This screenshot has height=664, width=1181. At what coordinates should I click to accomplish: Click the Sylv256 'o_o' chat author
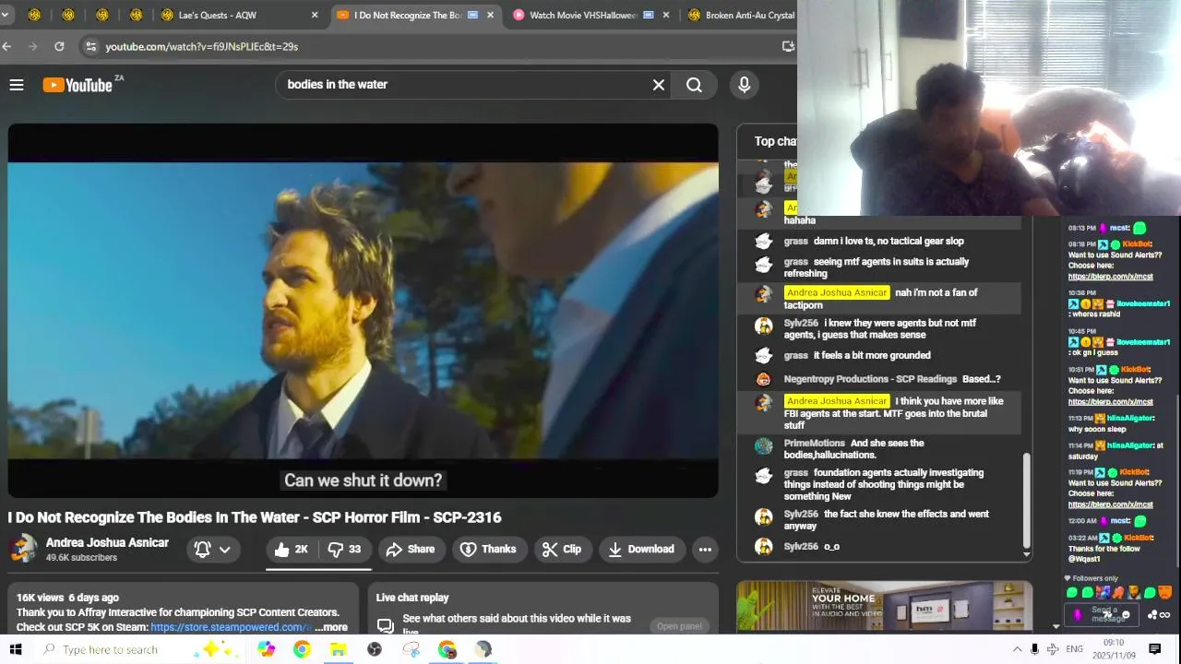801,546
